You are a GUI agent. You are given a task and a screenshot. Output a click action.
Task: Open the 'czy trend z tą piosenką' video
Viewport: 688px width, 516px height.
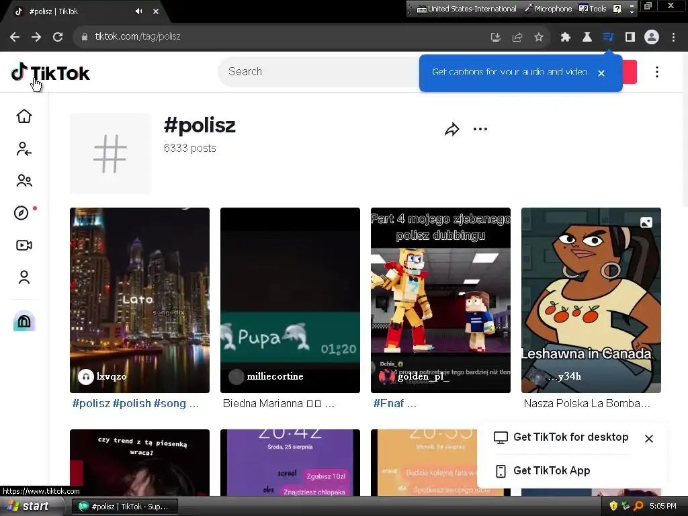[140, 462]
